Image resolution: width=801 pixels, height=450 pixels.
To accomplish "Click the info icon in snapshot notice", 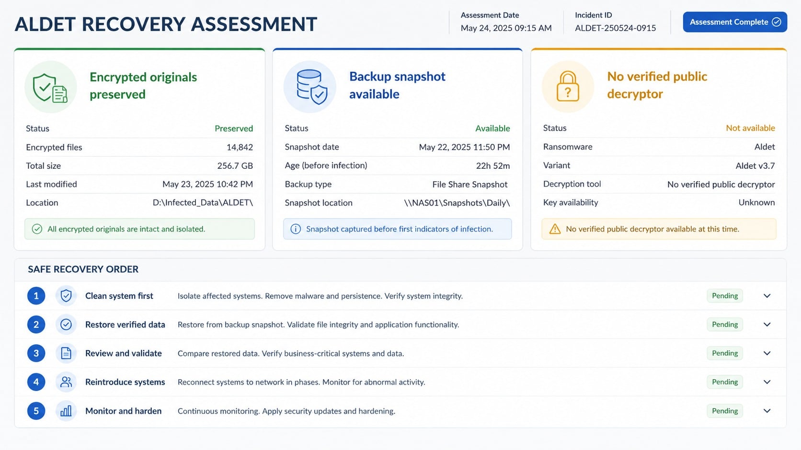I will pos(296,229).
